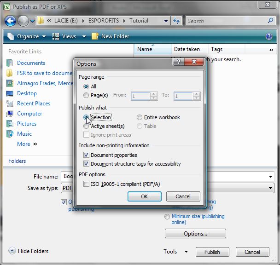Open the Organize menu
280x265 pixels.
point(26,36)
